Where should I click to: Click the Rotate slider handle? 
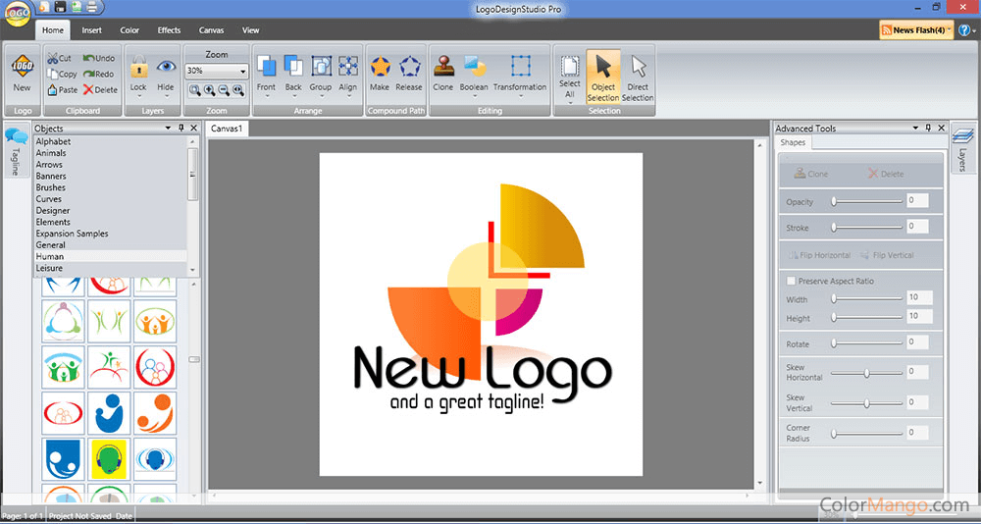click(x=833, y=343)
